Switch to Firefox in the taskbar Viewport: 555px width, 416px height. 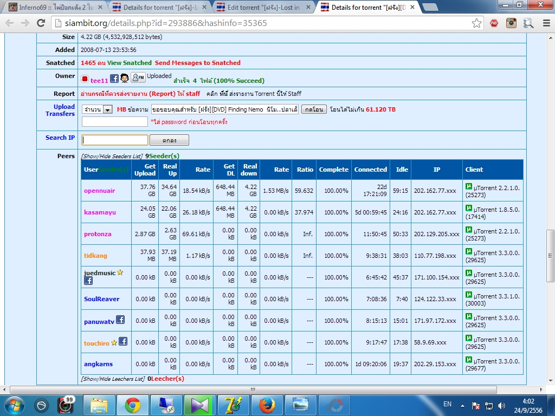click(267, 405)
